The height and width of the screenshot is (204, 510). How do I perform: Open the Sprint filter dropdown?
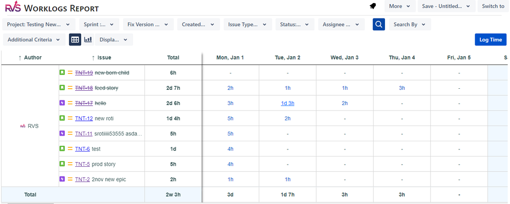[x=99, y=24]
